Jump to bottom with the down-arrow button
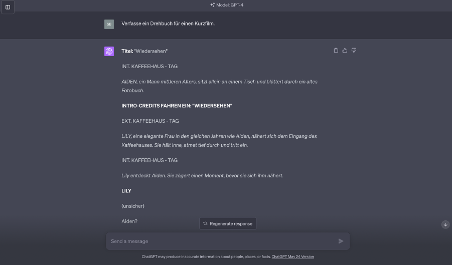Image resolution: width=452 pixels, height=265 pixels. [x=445, y=224]
